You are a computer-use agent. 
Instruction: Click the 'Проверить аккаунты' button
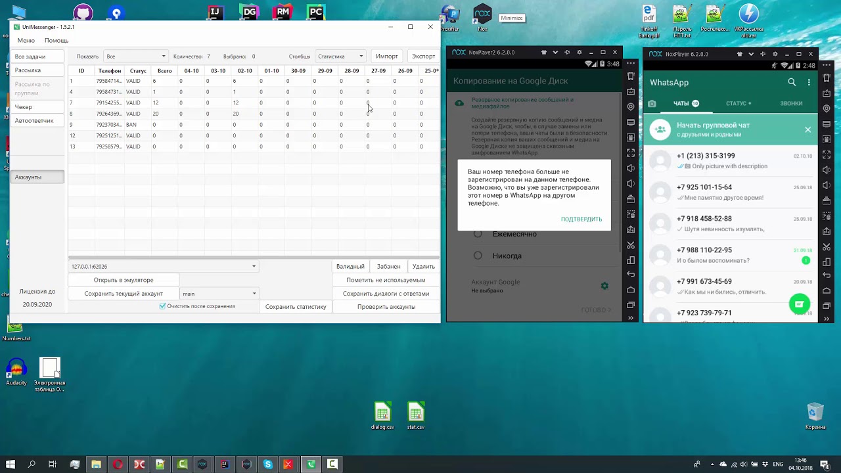[x=386, y=307]
